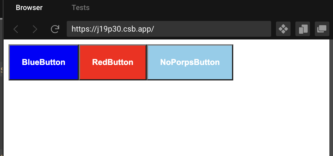Screen dimensions: 333x156
Task: Focus the preview URL address field
Action: pos(169,29)
